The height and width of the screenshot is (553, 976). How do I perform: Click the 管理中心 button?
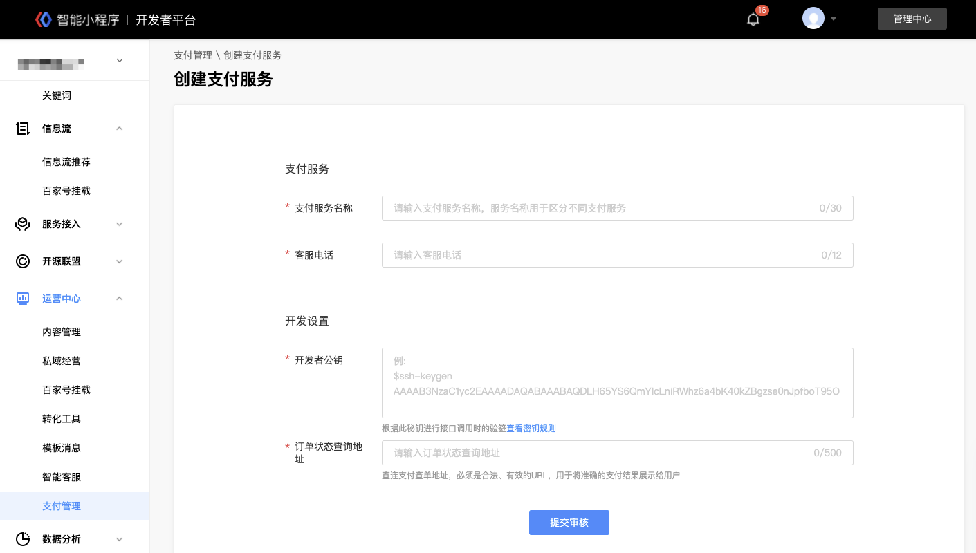[912, 19]
